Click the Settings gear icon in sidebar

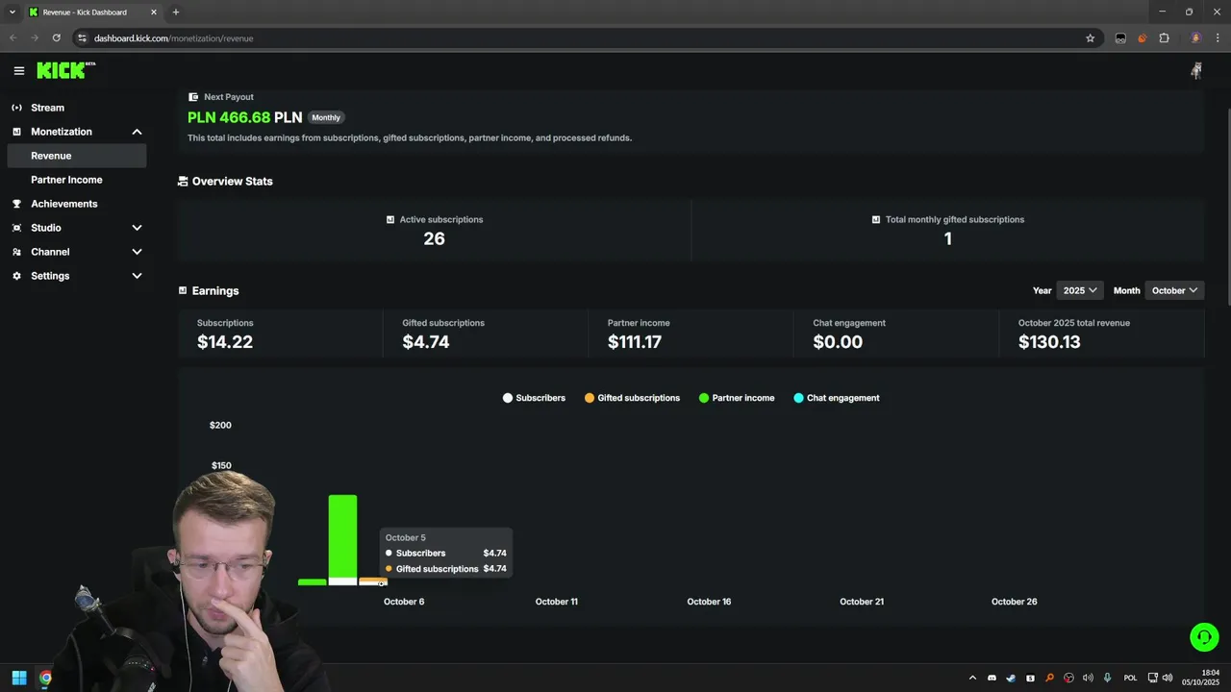pyautogui.click(x=16, y=276)
